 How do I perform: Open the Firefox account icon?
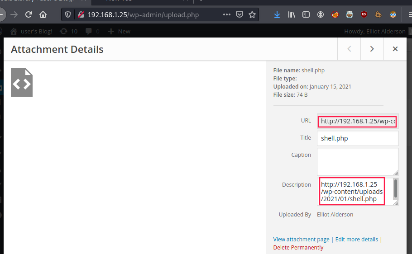[x=320, y=14]
